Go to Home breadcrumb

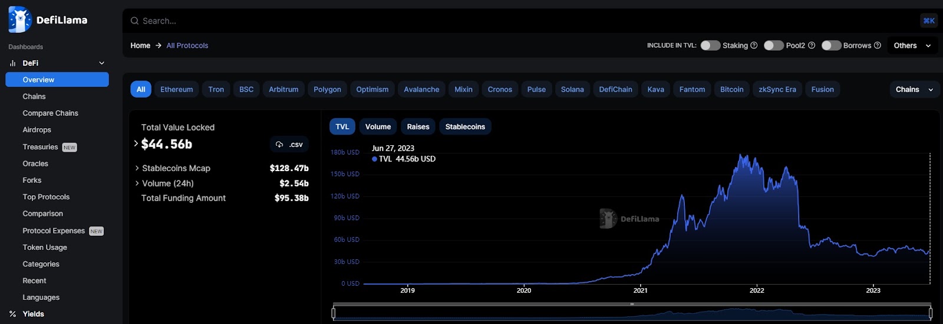click(x=140, y=45)
